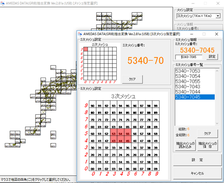Select highlighted 5340-7045 list entry
224x183 pixels.
pos(195,97)
